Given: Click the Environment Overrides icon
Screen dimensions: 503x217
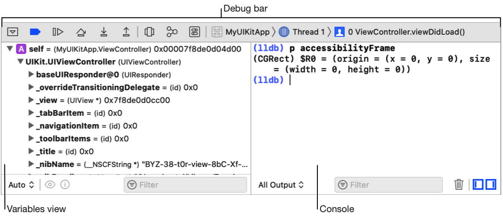Looking at the screenshot, I should pyautogui.click(x=195, y=32).
